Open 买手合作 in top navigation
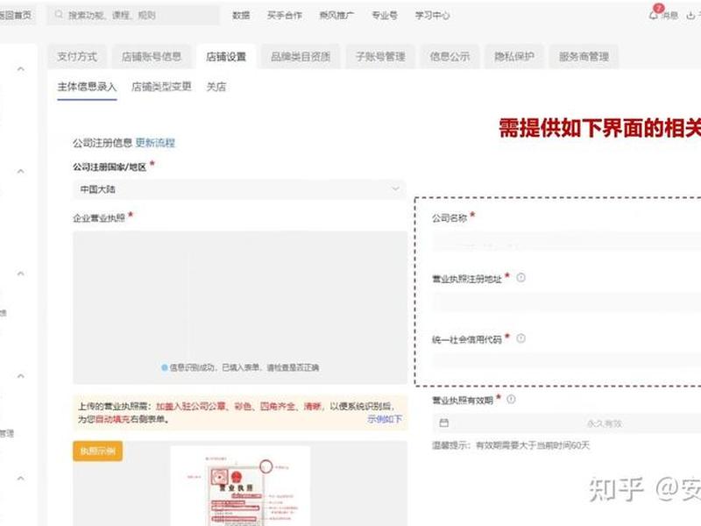The height and width of the screenshot is (526, 701). 284,15
